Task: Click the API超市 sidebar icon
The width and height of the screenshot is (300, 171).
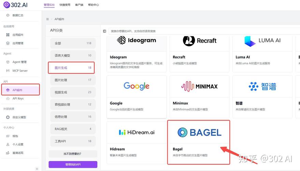Action: (x=8, y=90)
